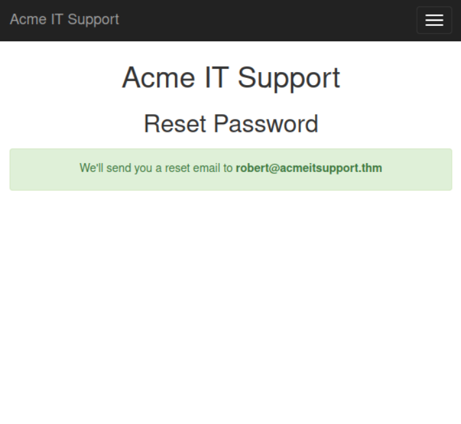
Task: Click the Acme IT Support navbar brand link
Action: pos(64,19)
